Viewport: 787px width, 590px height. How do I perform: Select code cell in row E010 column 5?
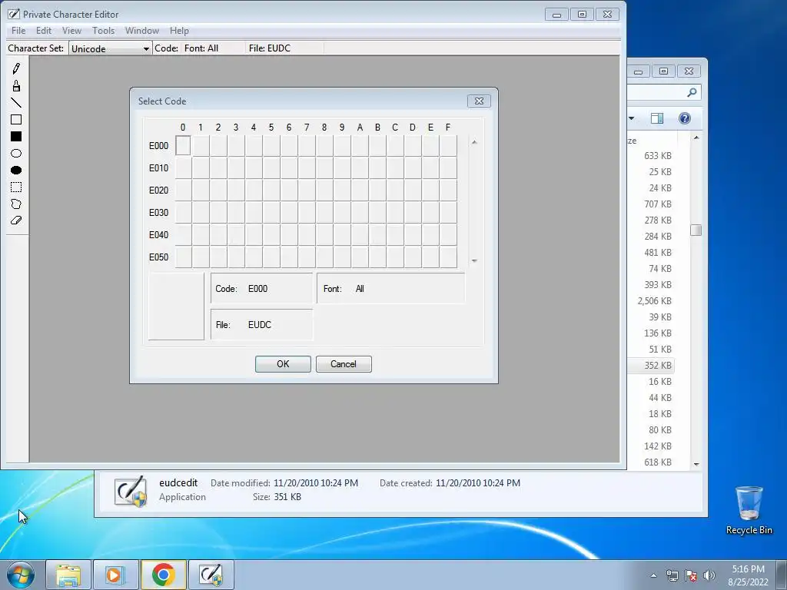[271, 168]
